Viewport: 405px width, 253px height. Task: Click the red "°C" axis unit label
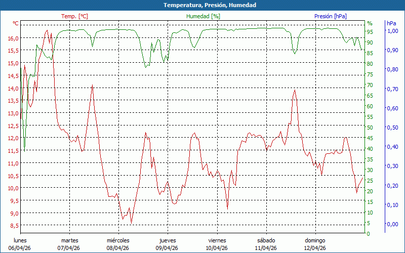pyautogui.click(x=16, y=23)
